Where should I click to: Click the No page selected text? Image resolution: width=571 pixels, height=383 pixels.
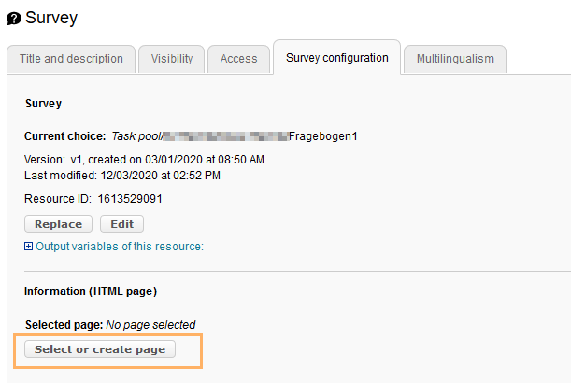click(150, 325)
